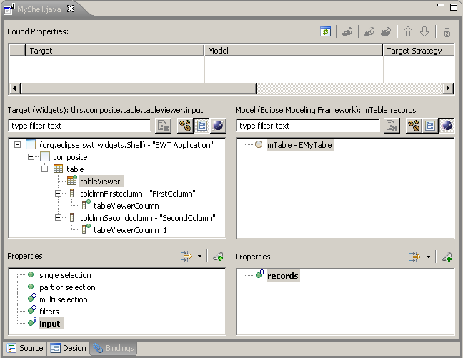Select the table tree item
Viewport: 463px width, 358px height.
[75, 169]
